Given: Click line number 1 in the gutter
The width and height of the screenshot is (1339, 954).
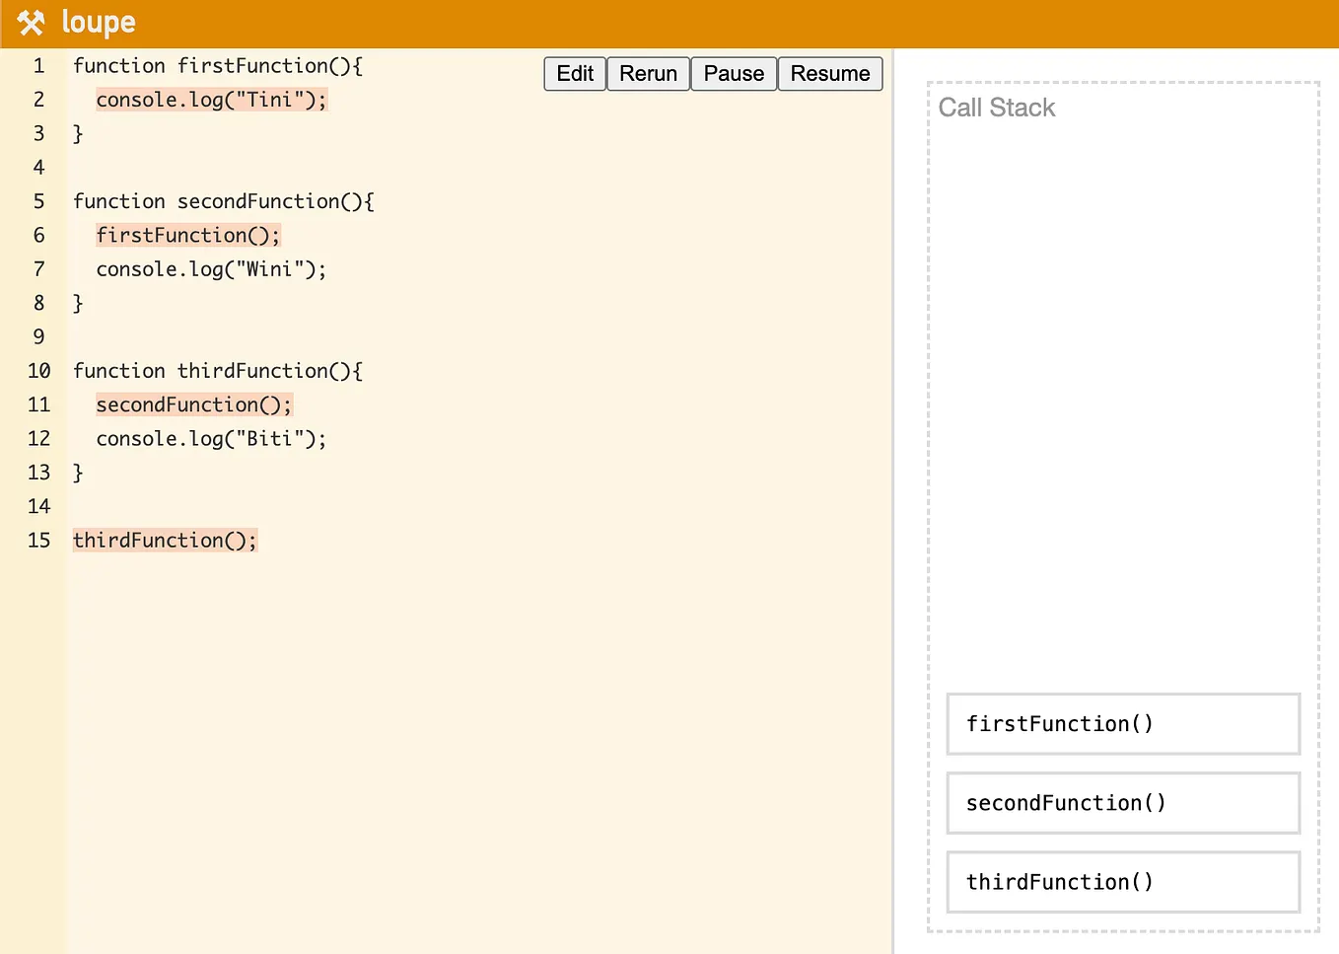Looking at the screenshot, I should coord(38,65).
